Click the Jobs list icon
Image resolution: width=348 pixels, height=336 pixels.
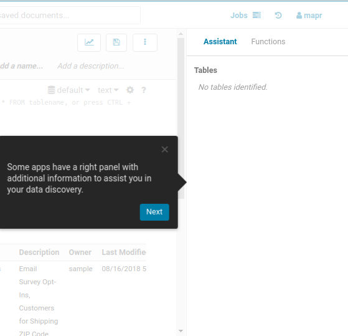[x=256, y=16]
